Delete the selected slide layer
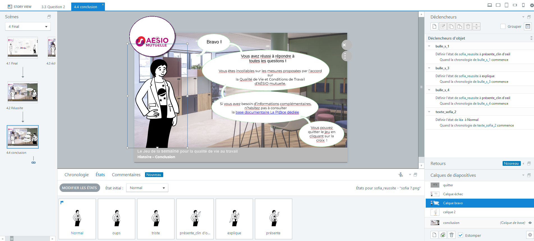 pos(451,235)
